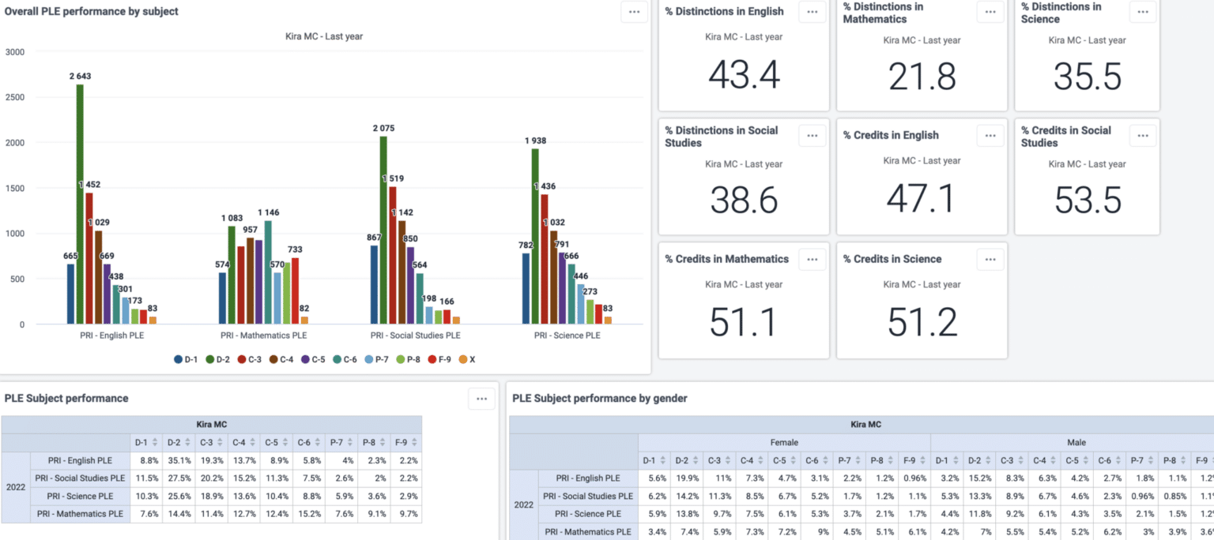Image resolution: width=1214 pixels, height=540 pixels.
Task: Open the % Distinctions in English card menu
Action: [812, 12]
